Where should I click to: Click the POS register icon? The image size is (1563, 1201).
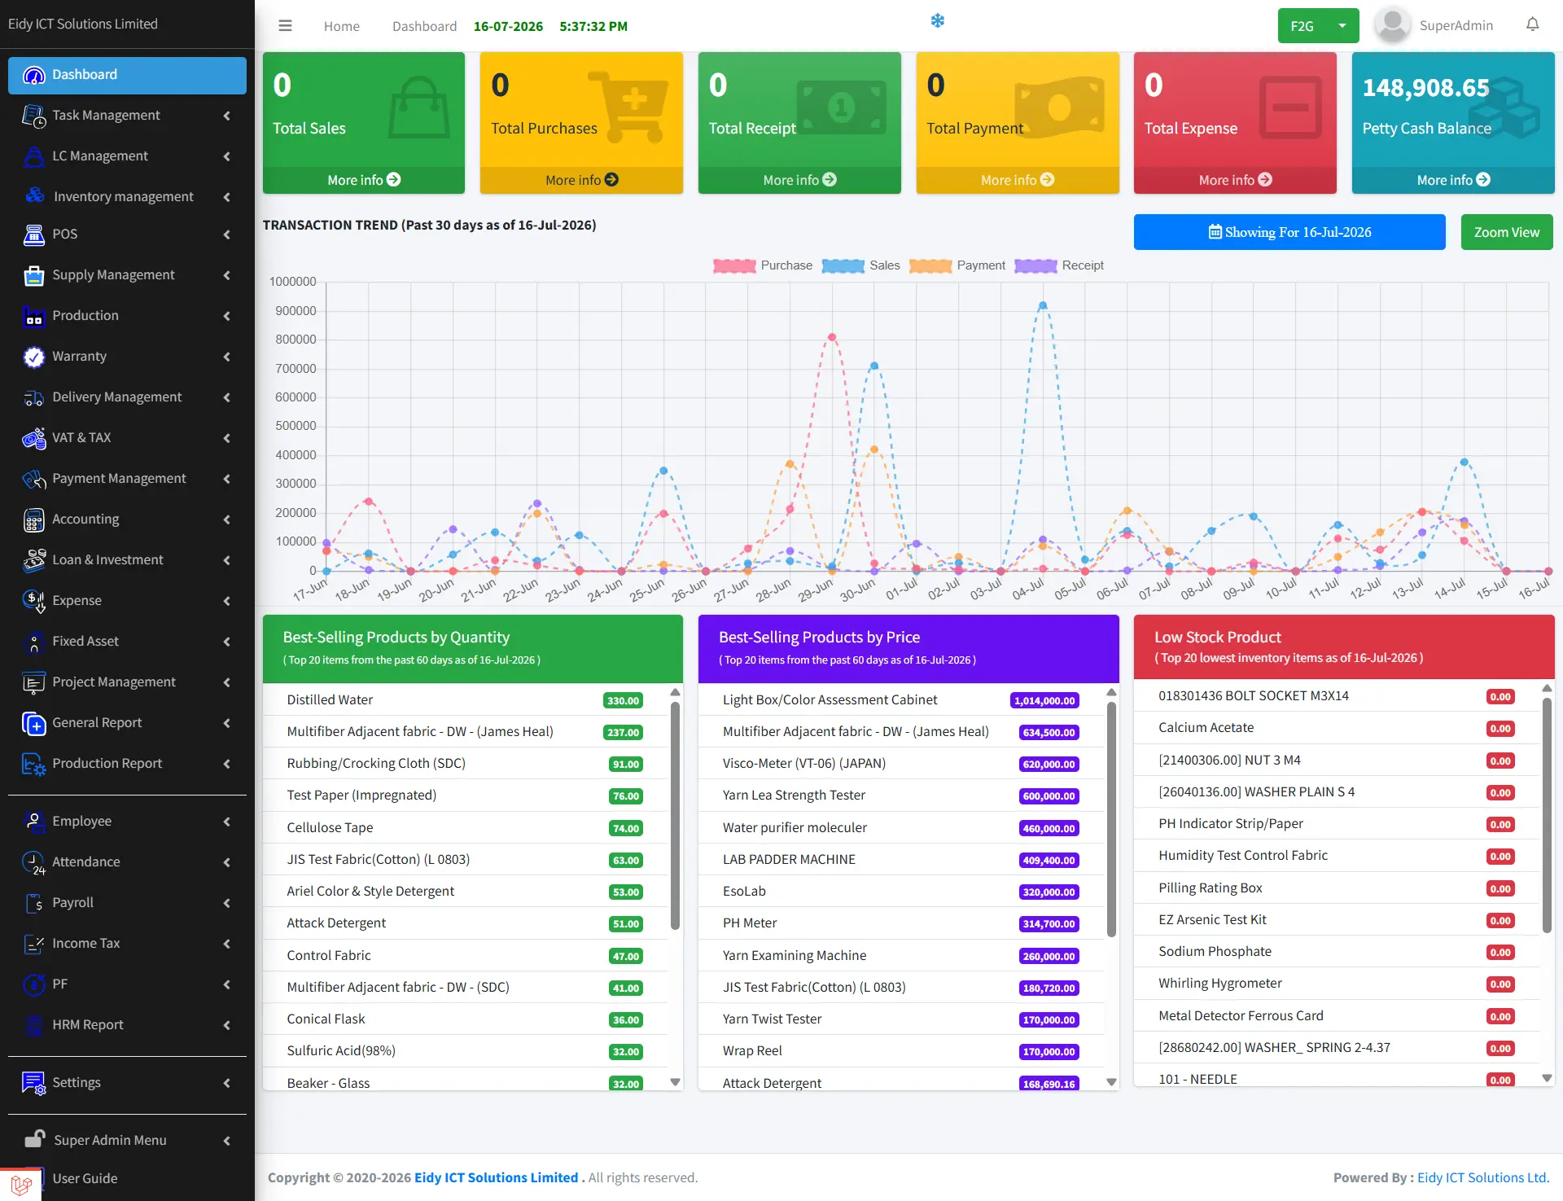pyautogui.click(x=33, y=235)
